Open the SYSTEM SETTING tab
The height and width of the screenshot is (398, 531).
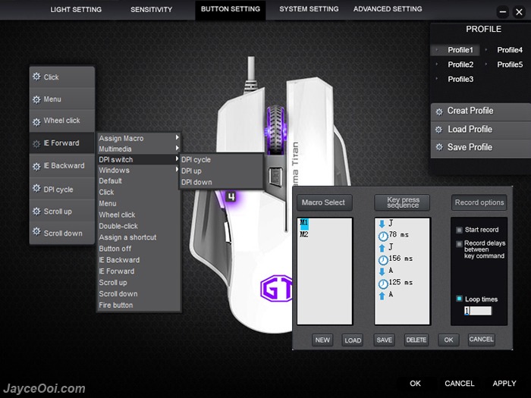point(309,9)
